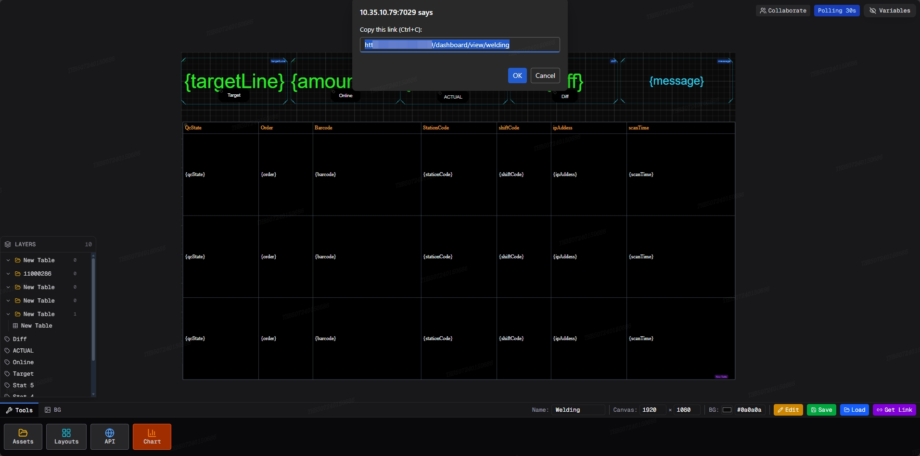The width and height of the screenshot is (920, 456).
Task: Select the Chart tool
Action: tap(152, 436)
